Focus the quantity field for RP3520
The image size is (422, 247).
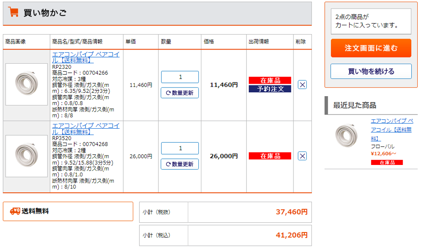point(180,148)
